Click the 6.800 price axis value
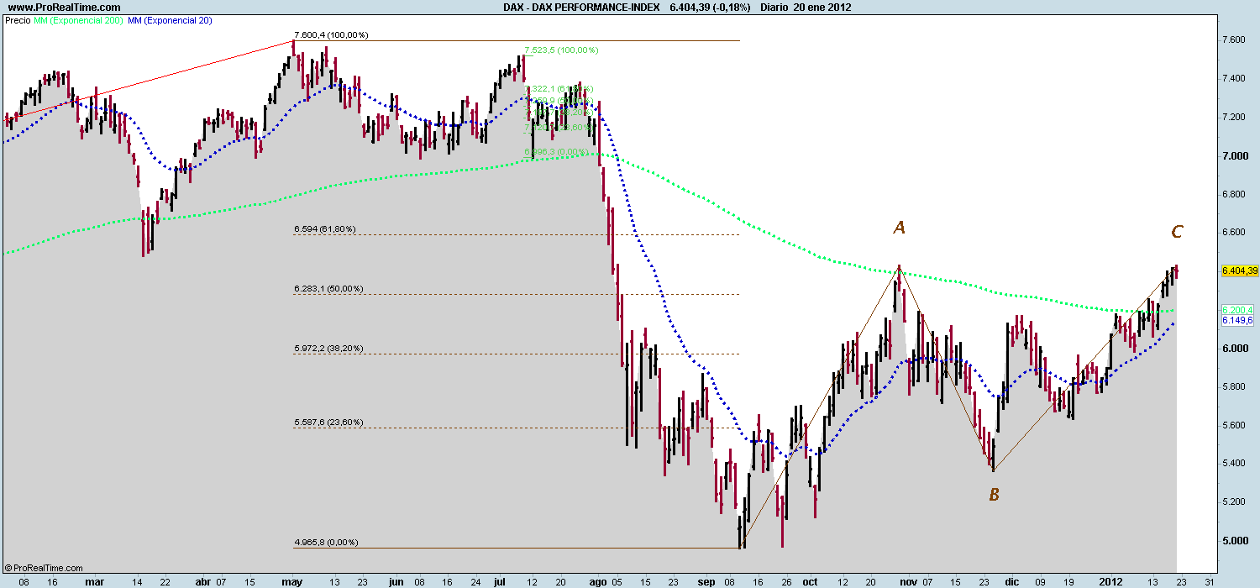The width and height of the screenshot is (1260, 588). [x=1233, y=194]
